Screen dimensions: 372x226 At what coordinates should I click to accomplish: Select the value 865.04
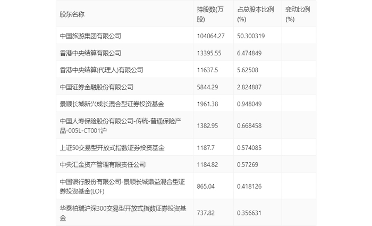click(x=206, y=187)
